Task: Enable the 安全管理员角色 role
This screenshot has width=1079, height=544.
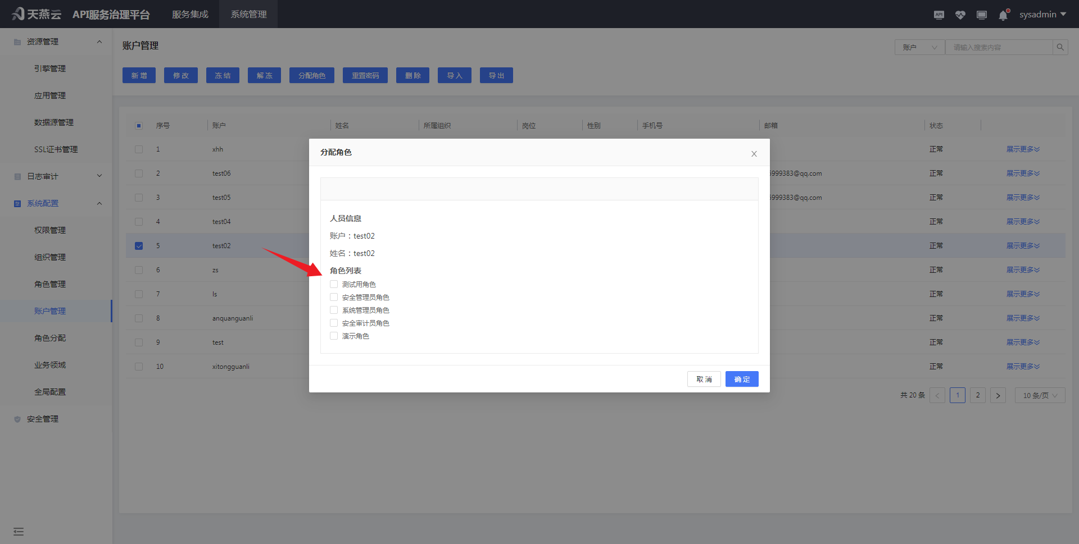Action: (x=333, y=297)
